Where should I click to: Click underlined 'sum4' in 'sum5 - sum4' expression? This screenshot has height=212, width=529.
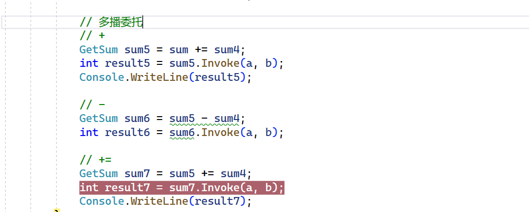coord(227,118)
